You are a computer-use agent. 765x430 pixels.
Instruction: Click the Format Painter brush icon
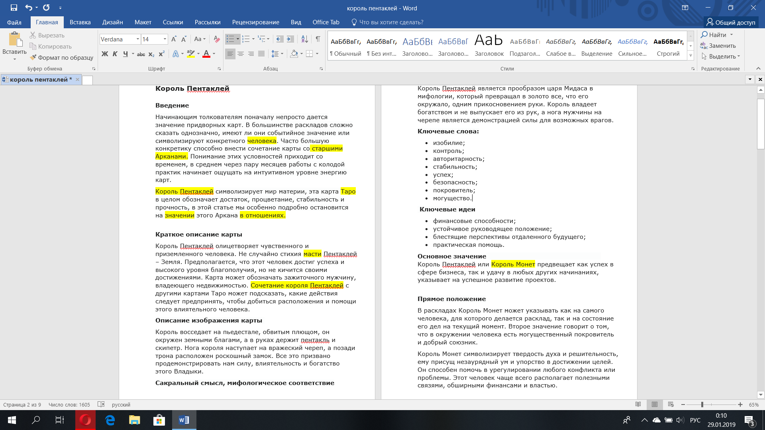click(x=33, y=57)
